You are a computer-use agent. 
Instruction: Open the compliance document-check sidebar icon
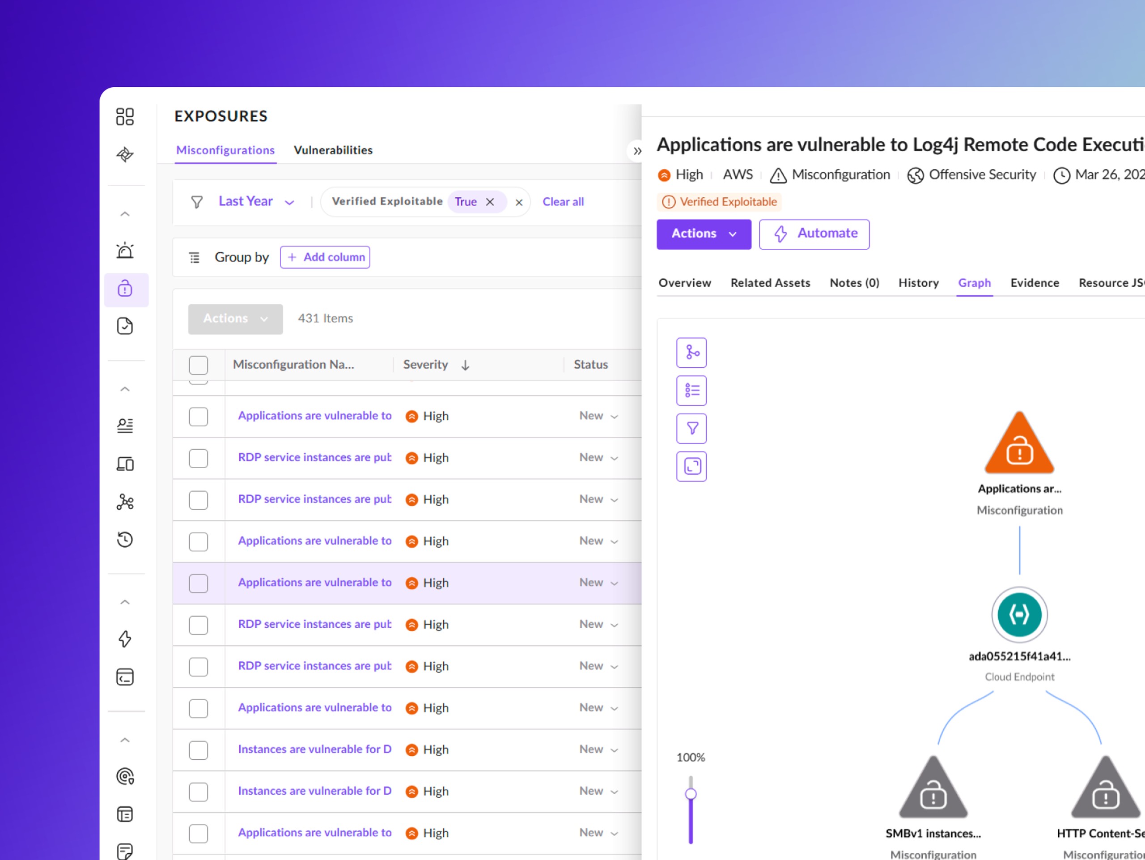point(125,326)
